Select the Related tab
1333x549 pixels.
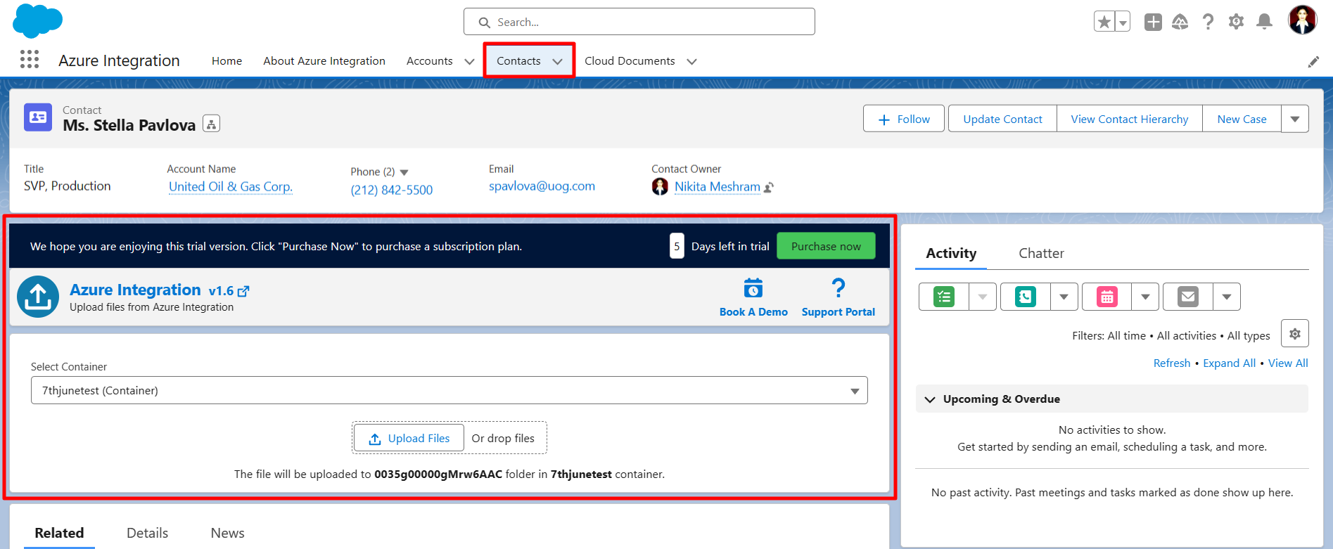[59, 533]
